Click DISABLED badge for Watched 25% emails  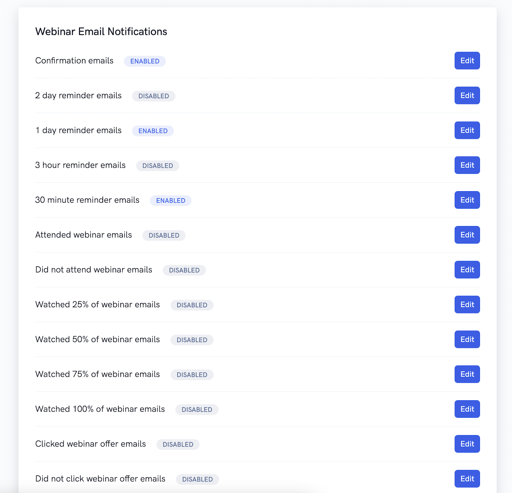pyautogui.click(x=192, y=305)
